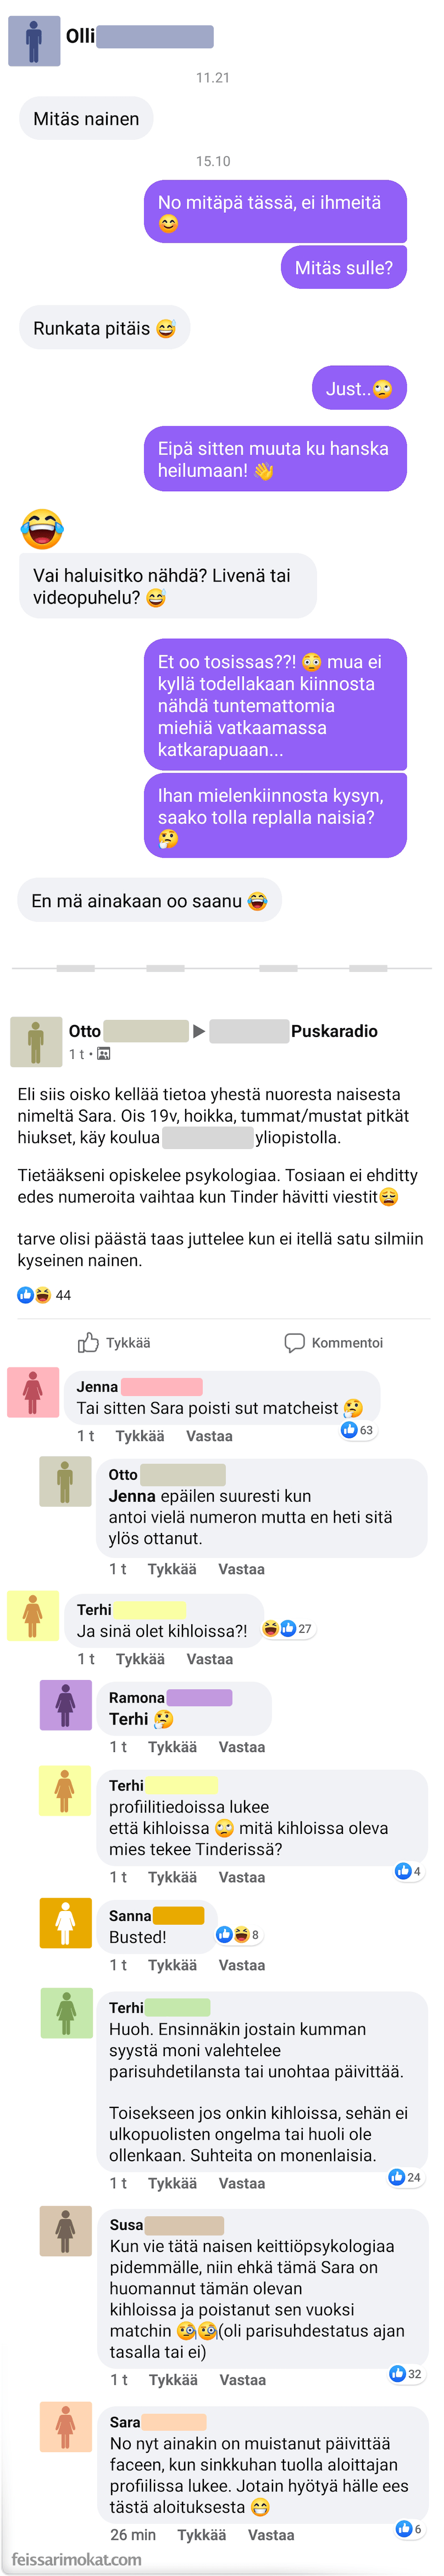Click Vastaa under Sara's latest comment

point(271,2535)
